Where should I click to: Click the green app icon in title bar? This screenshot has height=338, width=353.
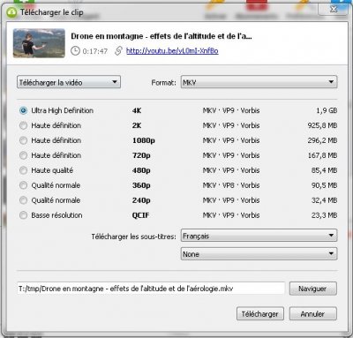click(11, 12)
